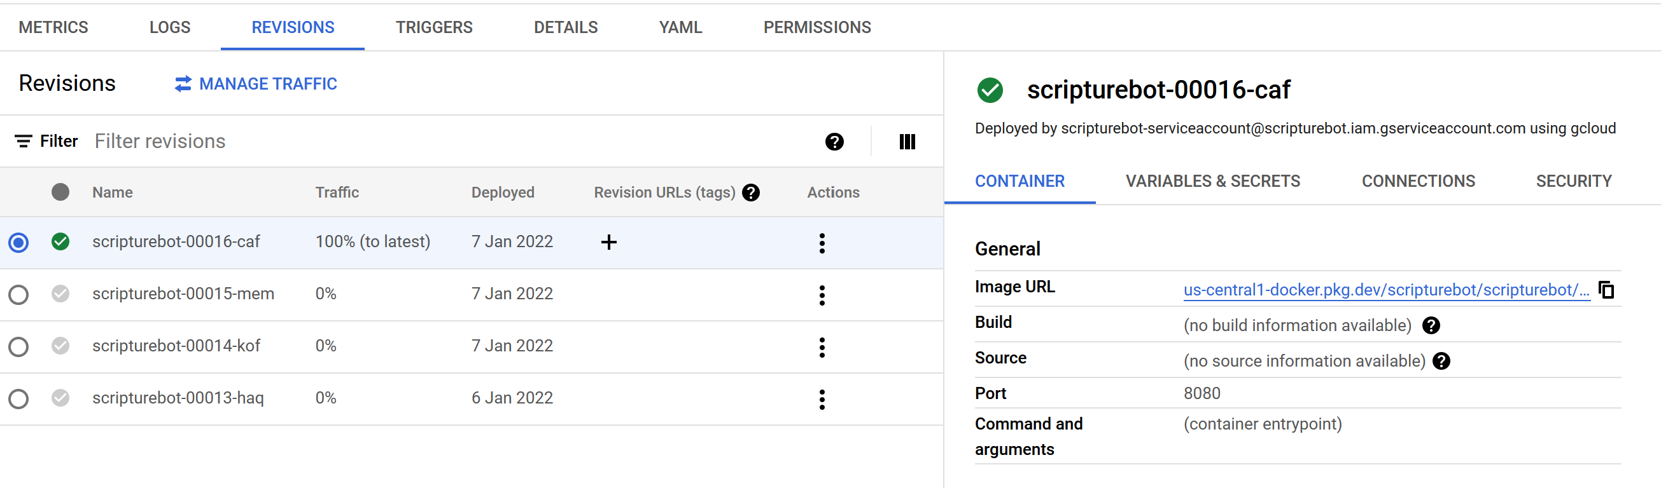Open filter help question mark icon

[x=834, y=142]
